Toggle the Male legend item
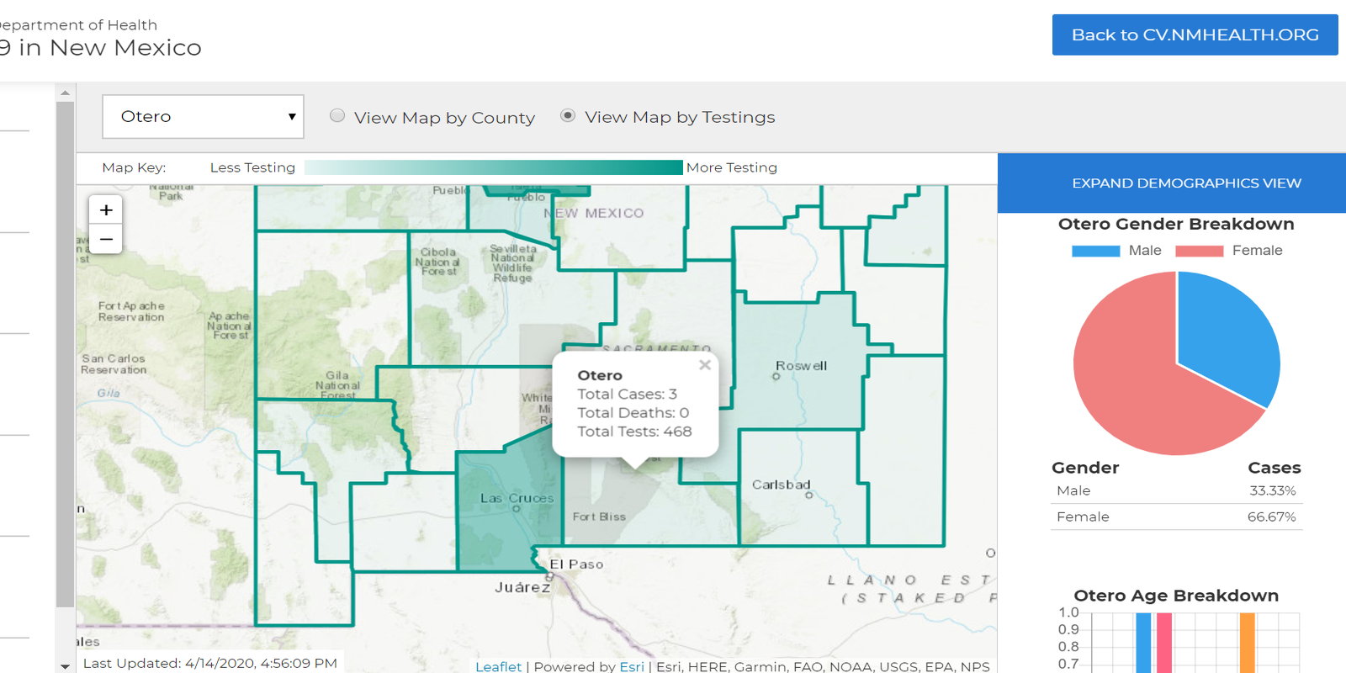This screenshot has height=673, width=1346. pos(1116,251)
